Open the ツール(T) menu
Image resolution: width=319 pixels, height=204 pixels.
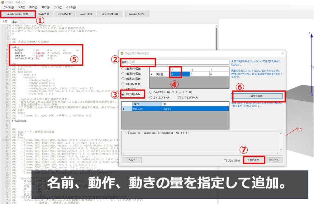click(x=58, y=7)
